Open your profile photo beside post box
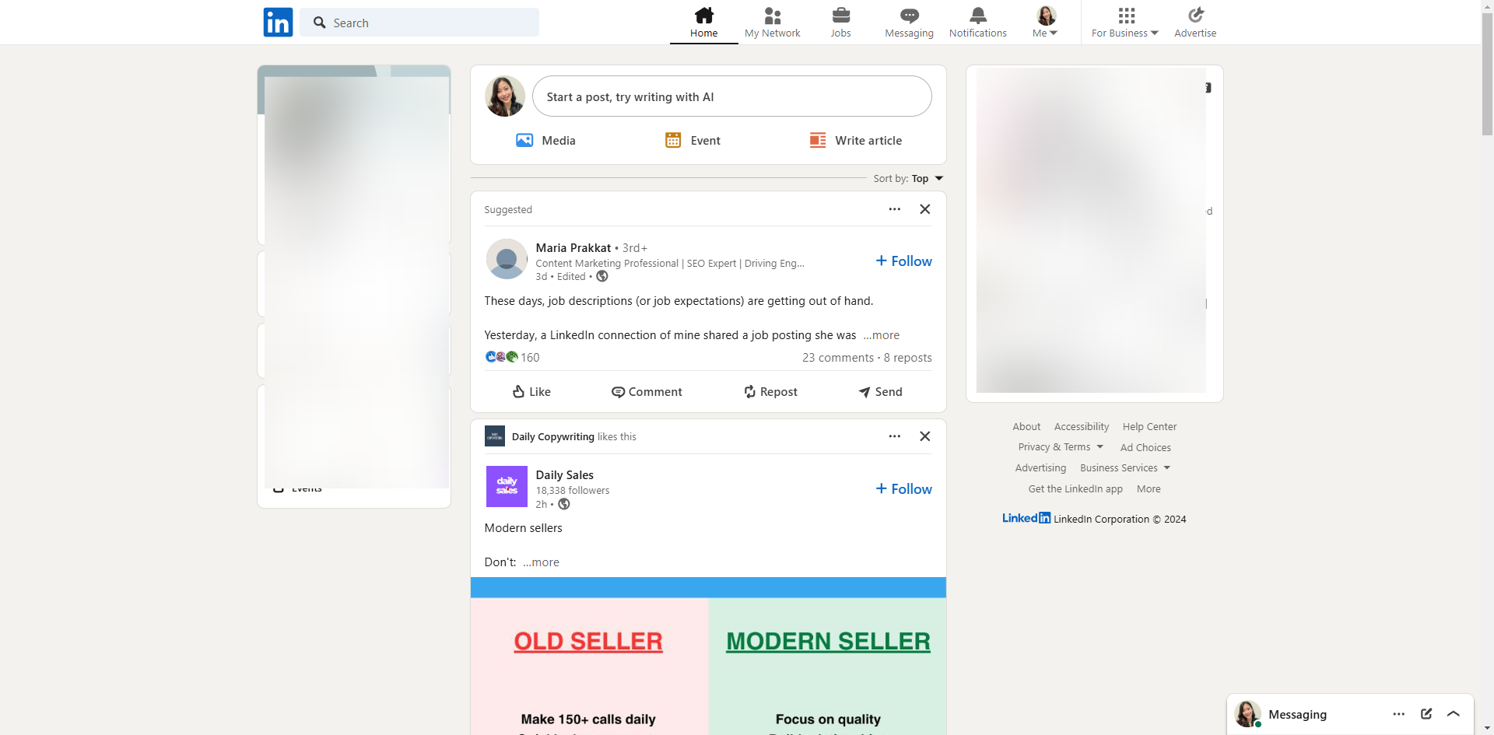This screenshot has width=1494, height=735. 505,96
